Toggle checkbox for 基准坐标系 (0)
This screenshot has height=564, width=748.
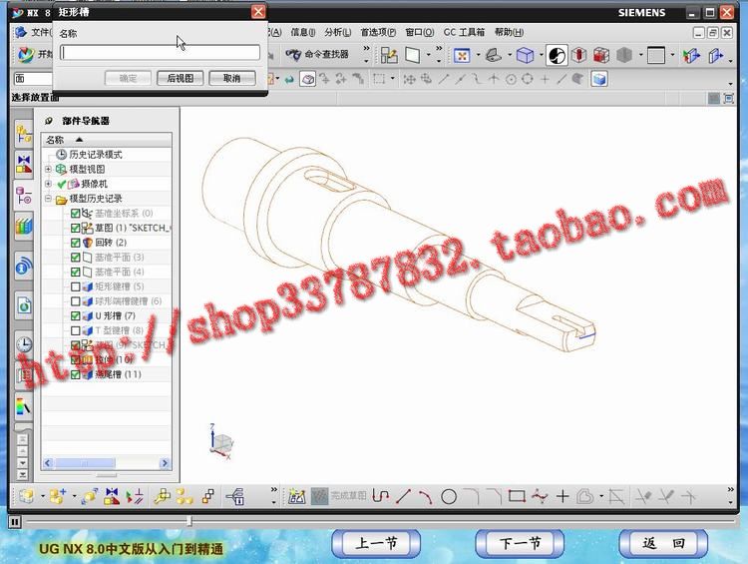click(x=75, y=213)
